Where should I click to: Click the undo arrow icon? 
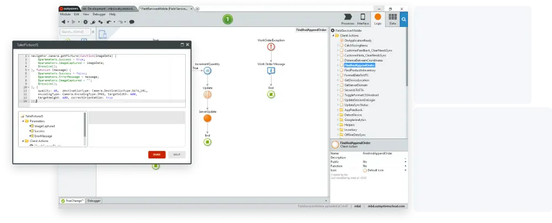pos(109,22)
